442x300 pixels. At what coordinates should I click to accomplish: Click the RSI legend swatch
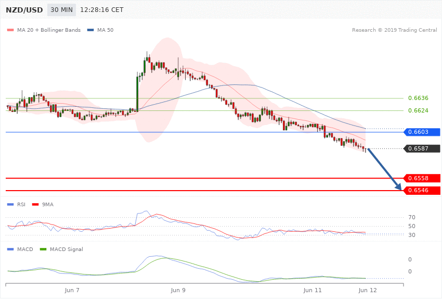coord(10,204)
